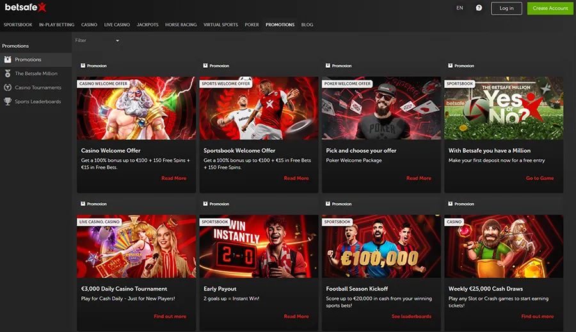This screenshot has height=332, width=576.
Task: Click the Log in button
Action: [507, 8]
